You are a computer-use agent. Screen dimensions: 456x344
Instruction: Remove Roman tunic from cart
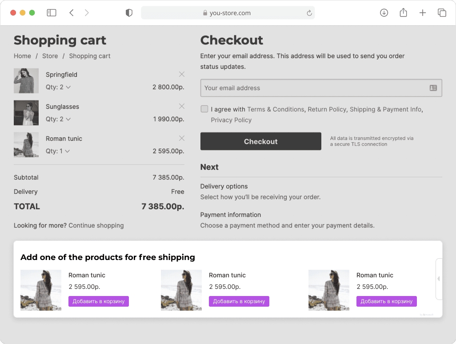(181, 138)
